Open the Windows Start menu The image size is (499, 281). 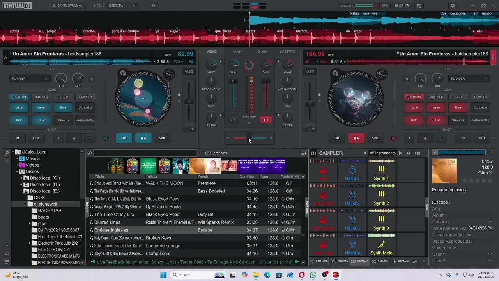(x=163, y=275)
